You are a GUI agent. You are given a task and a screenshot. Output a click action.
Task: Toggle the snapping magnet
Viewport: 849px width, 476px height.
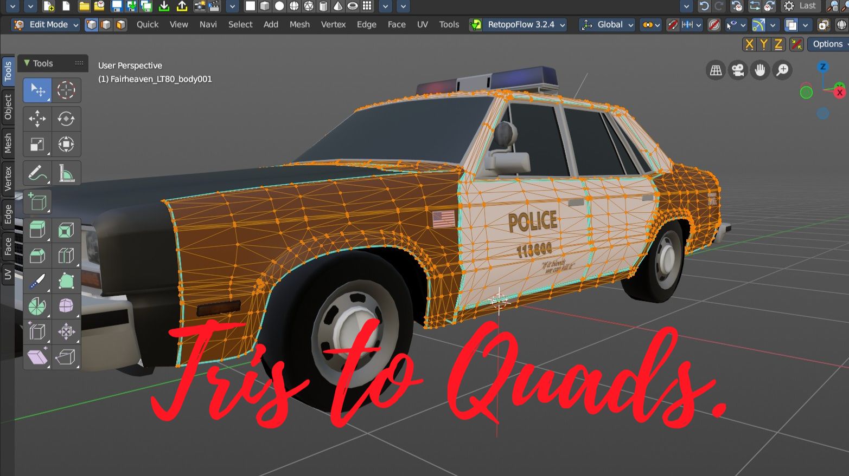673,25
